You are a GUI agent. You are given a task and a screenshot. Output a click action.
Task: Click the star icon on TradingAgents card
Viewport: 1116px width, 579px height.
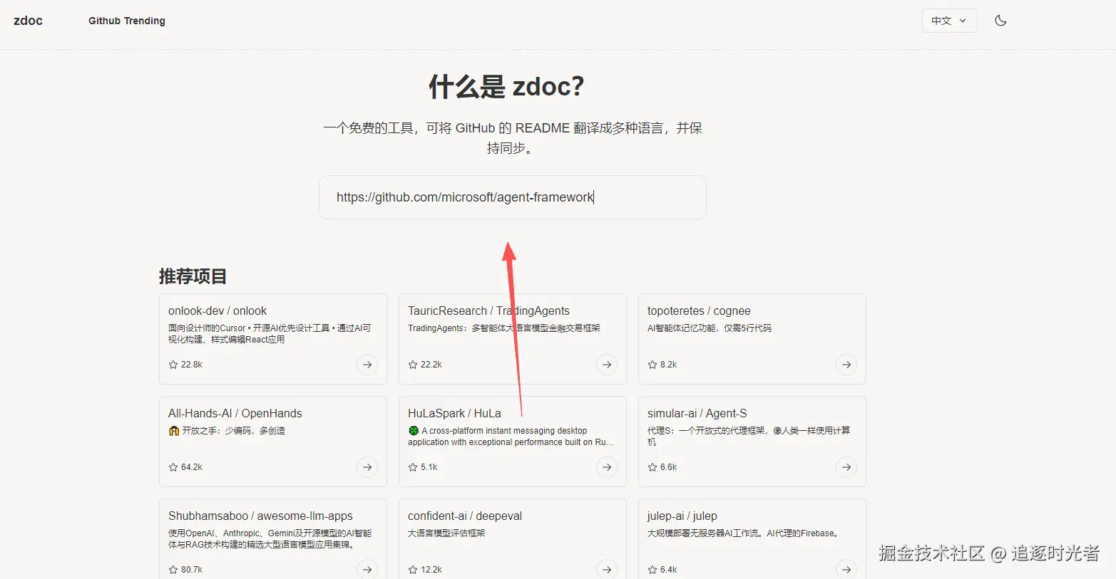click(x=413, y=365)
